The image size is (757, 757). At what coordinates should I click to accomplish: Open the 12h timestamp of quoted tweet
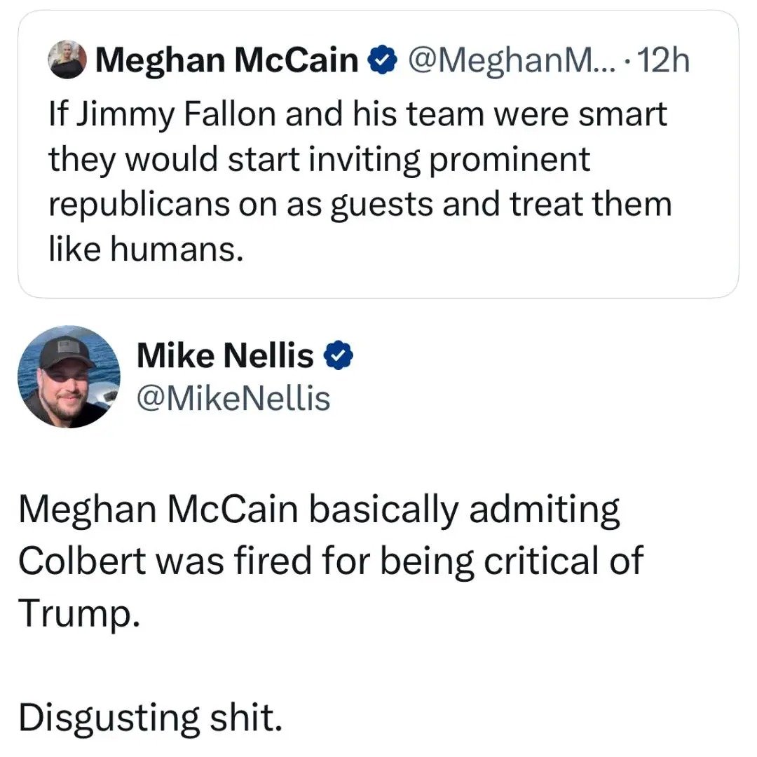(x=664, y=61)
